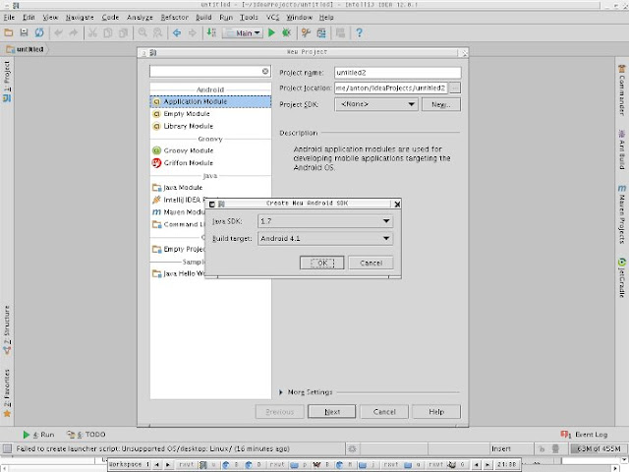629x472 pixels.
Task: Click OK in Create New Android SDK dialog
Action: [x=321, y=263]
